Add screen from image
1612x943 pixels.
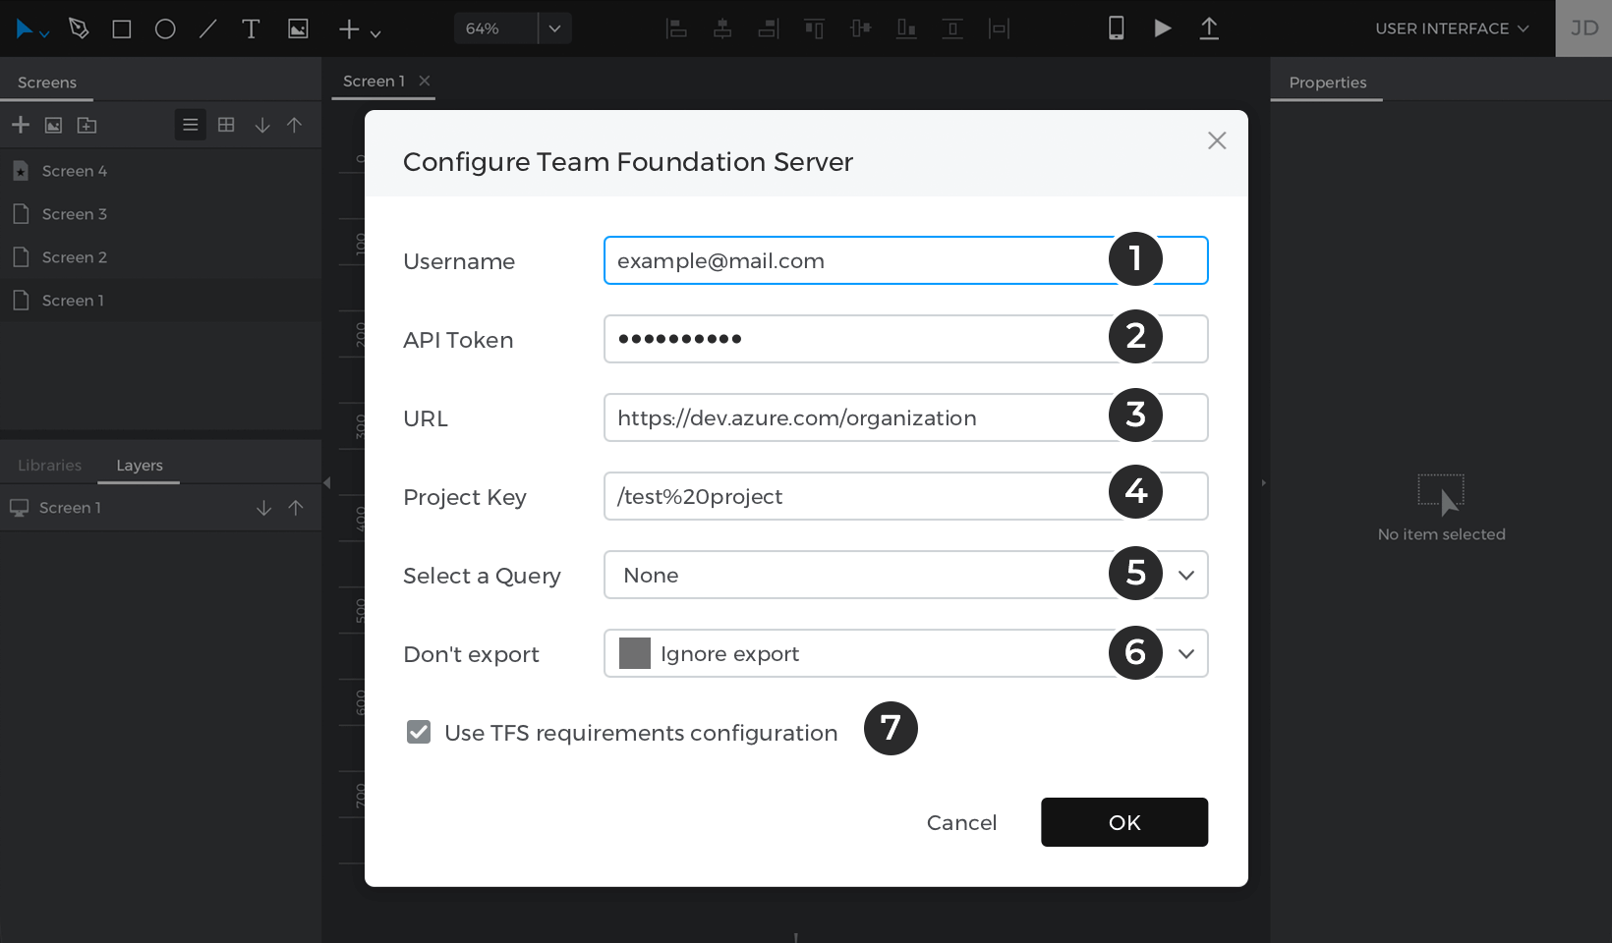tap(54, 125)
